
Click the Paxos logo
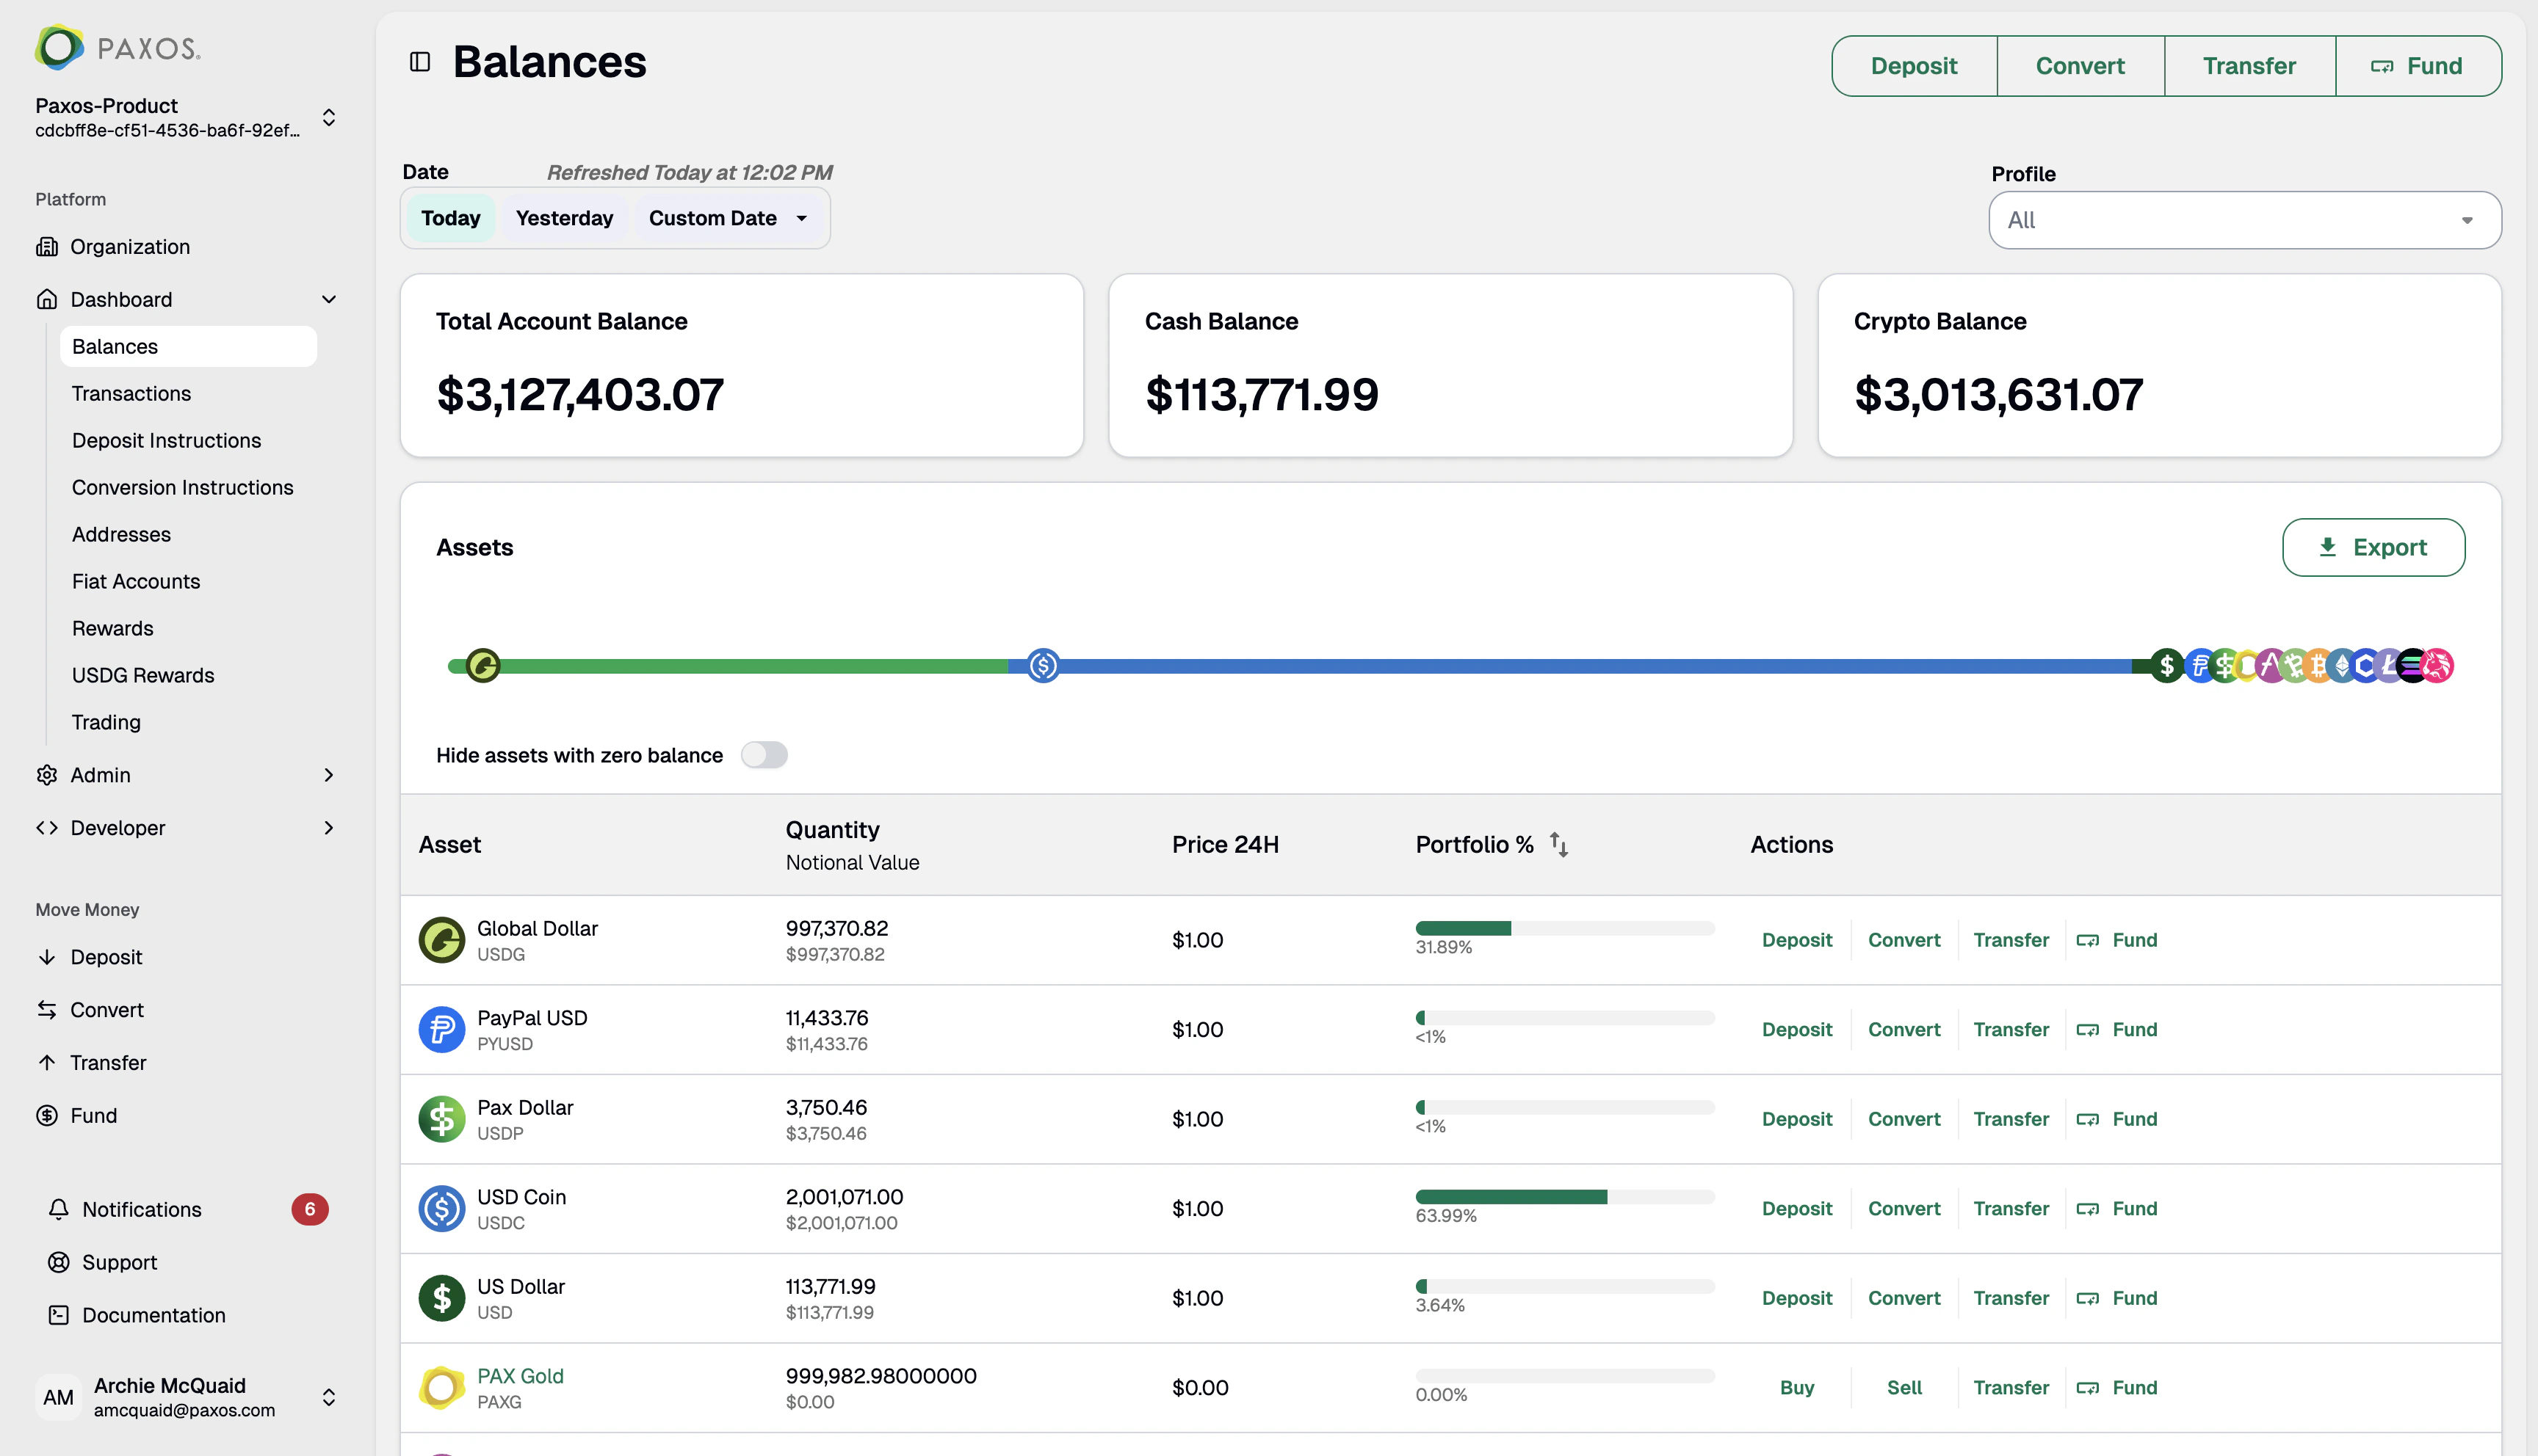[x=116, y=46]
